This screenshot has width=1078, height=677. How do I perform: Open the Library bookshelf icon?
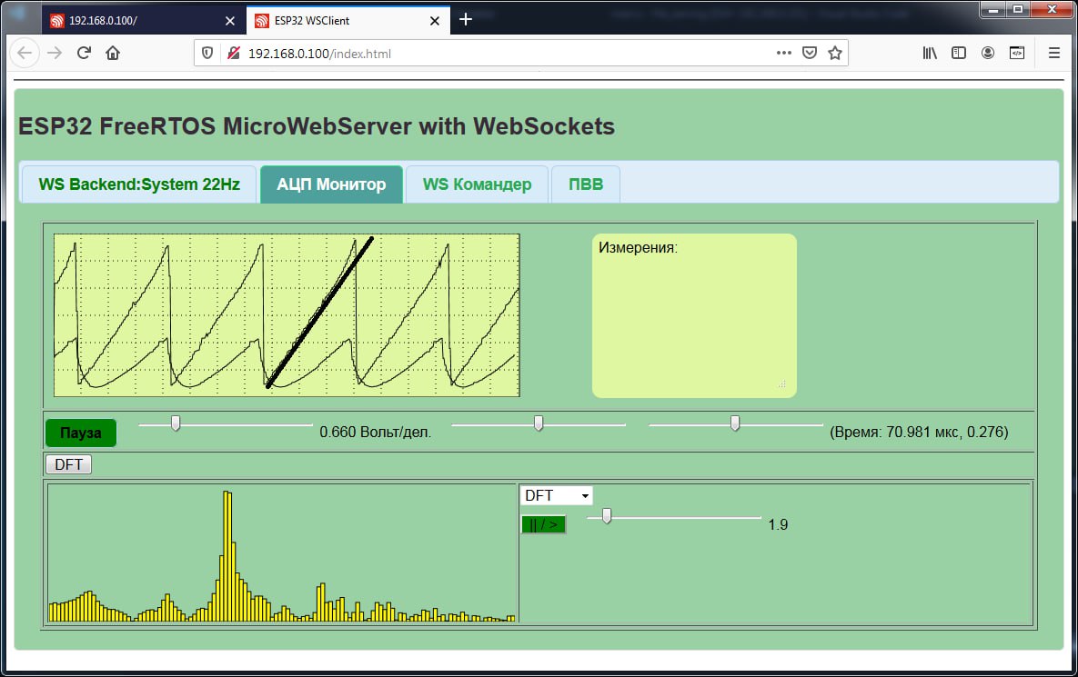(930, 53)
